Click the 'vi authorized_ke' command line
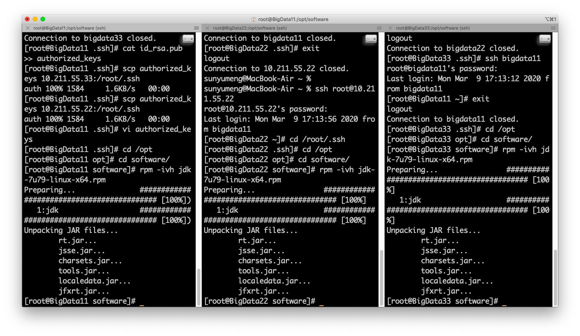This screenshot has height=336, width=580. (x=108, y=129)
